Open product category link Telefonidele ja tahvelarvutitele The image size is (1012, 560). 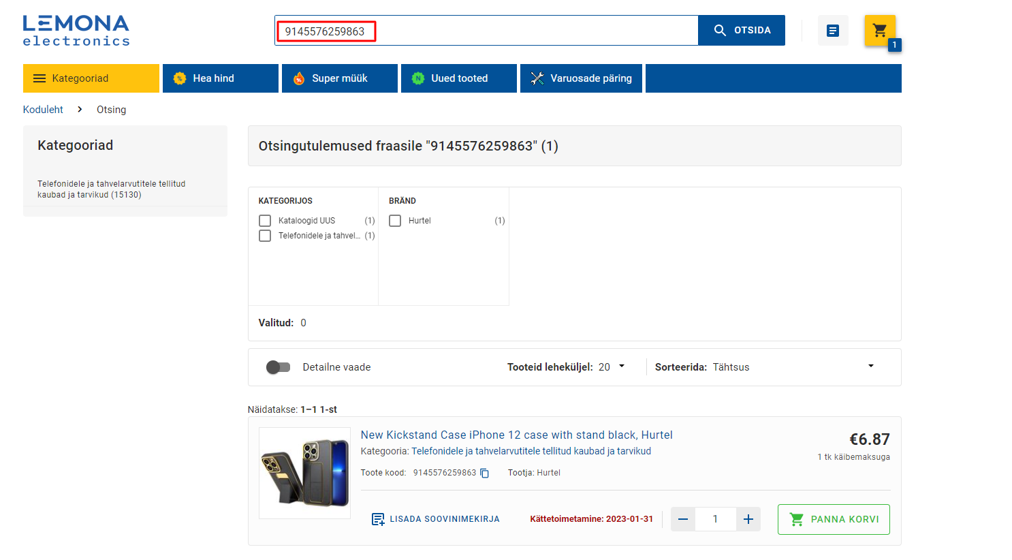(531, 451)
